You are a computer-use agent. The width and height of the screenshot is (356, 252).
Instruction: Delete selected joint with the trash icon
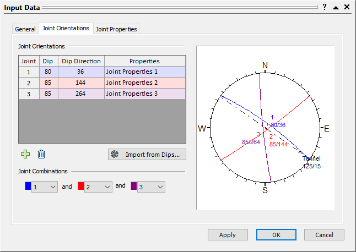pos(41,154)
